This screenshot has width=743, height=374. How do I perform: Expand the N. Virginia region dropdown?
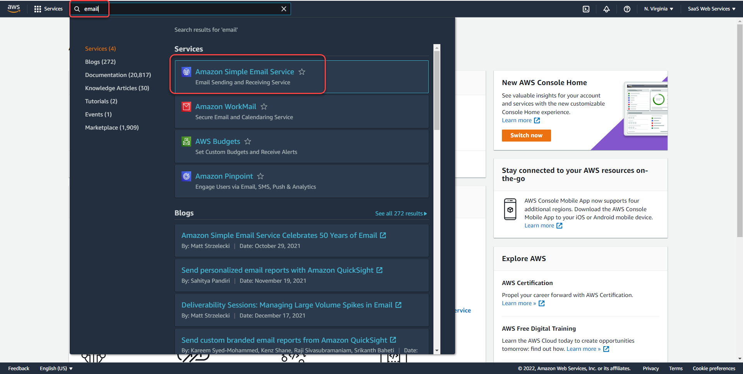(x=659, y=9)
